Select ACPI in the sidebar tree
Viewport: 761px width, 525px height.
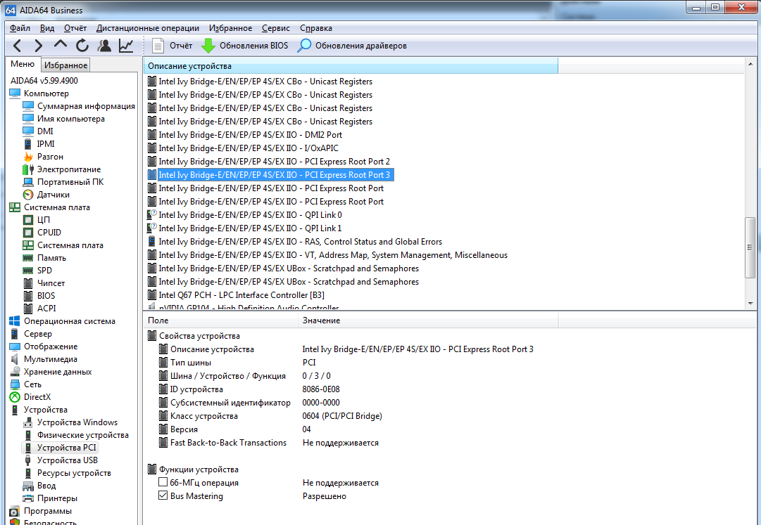pos(46,308)
